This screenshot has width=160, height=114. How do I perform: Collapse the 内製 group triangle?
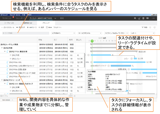click(x=2, y=48)
